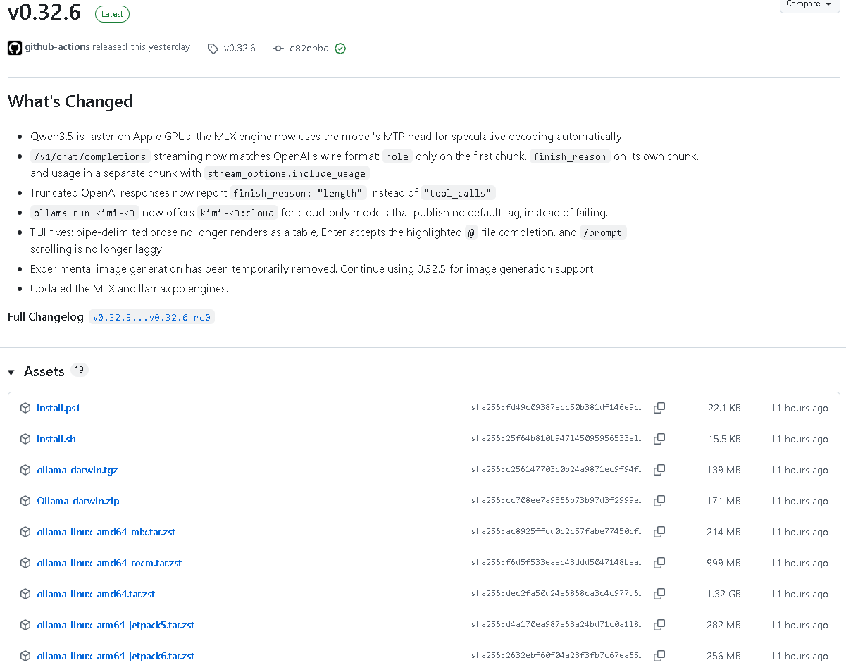
Task: Click the finish_reason: "length" code snippet
Action: pyautogui.click(x=299, y=193)
